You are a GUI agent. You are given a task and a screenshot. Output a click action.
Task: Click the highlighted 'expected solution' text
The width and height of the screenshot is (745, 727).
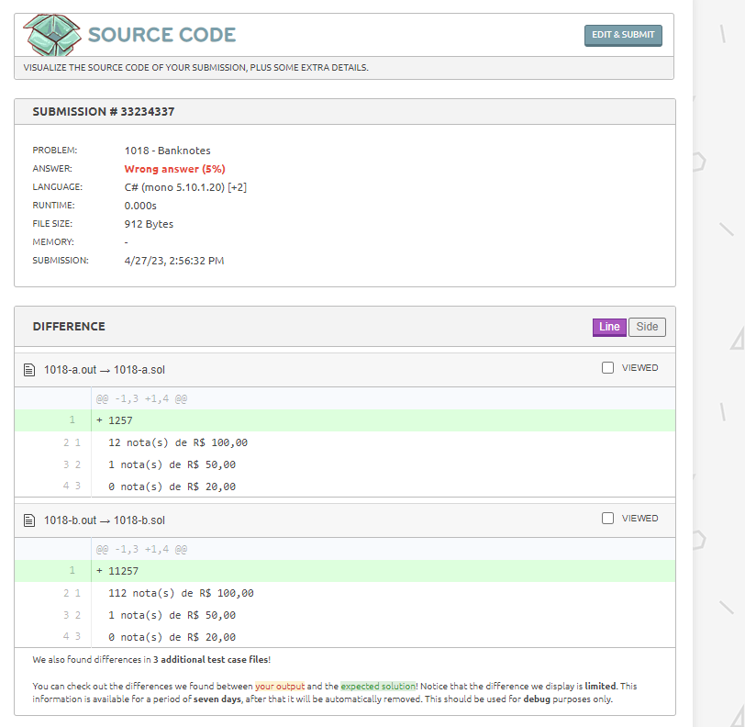point(378,686)
